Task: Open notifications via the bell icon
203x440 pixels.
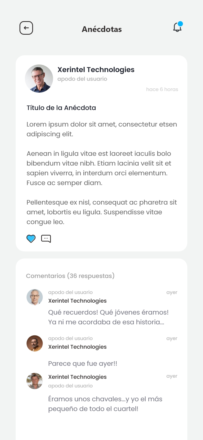Action: [x=177, y=27]
